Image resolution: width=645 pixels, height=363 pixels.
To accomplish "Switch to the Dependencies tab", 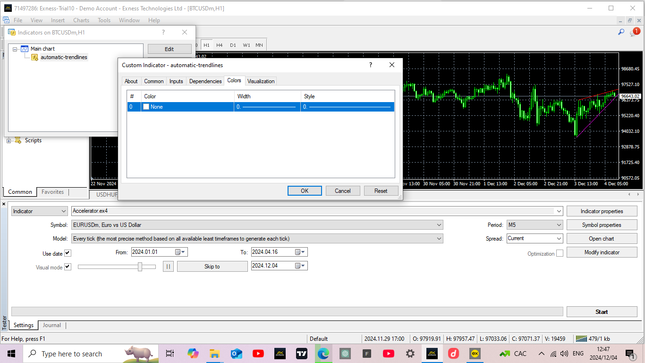I will (205, 81).
